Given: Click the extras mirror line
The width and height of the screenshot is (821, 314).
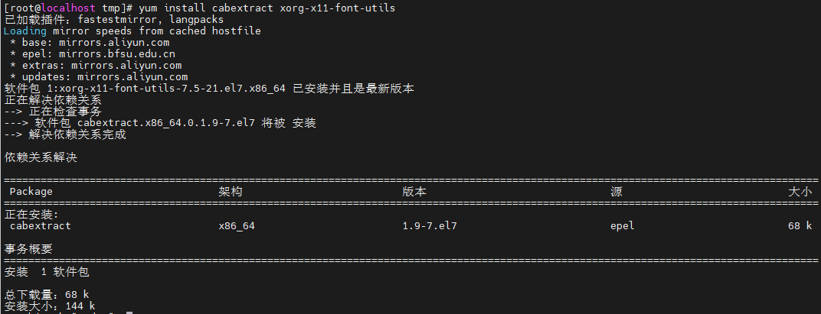Looking at the screenshot, I should point(95,65).
